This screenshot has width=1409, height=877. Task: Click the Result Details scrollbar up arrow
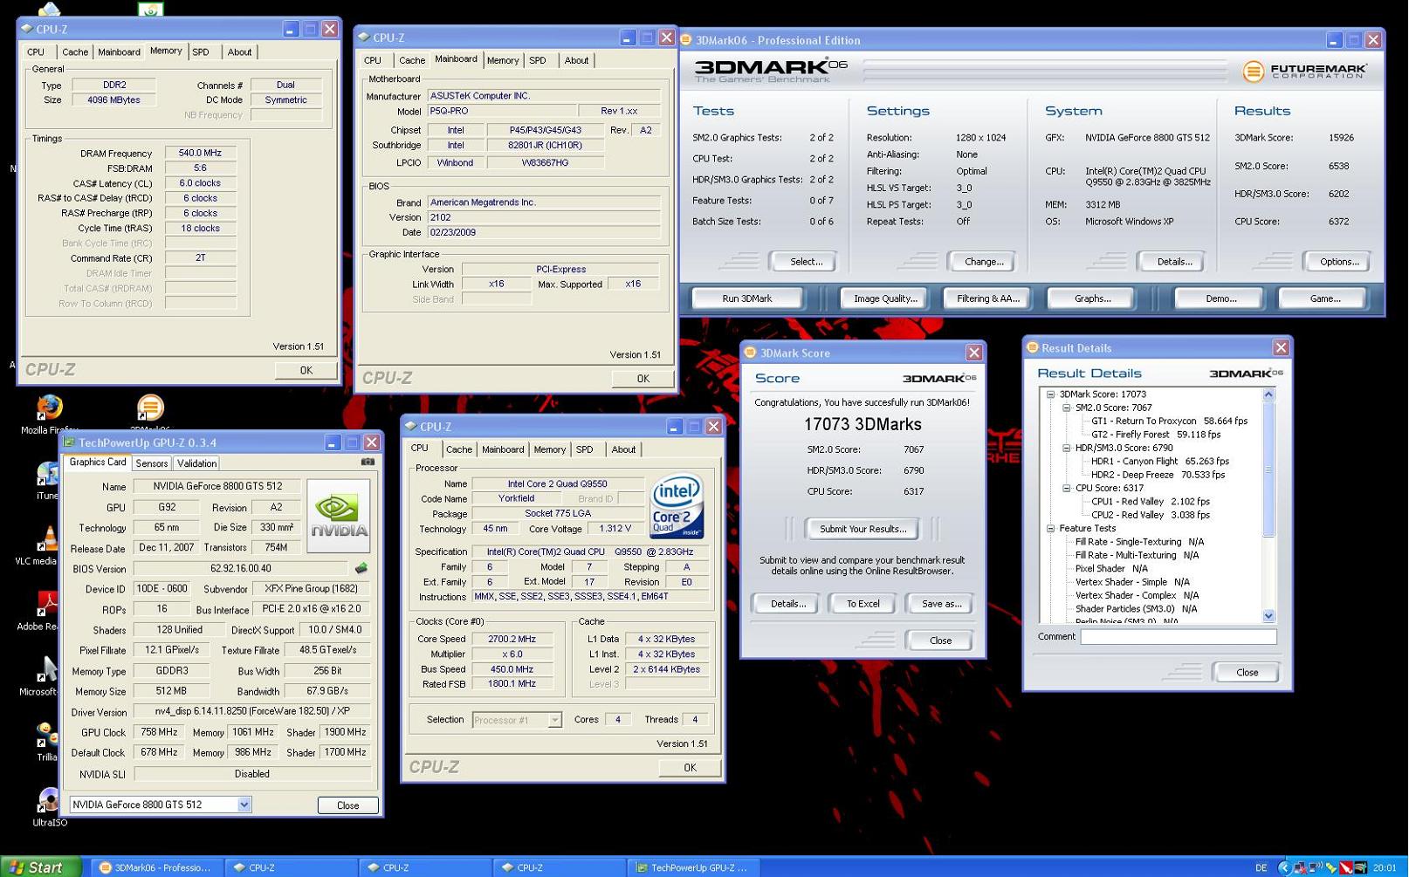[1268, 395]
